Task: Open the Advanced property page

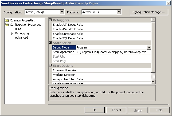Action: 21,38
